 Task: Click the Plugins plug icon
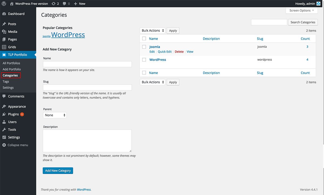click(x=4, y=114)
